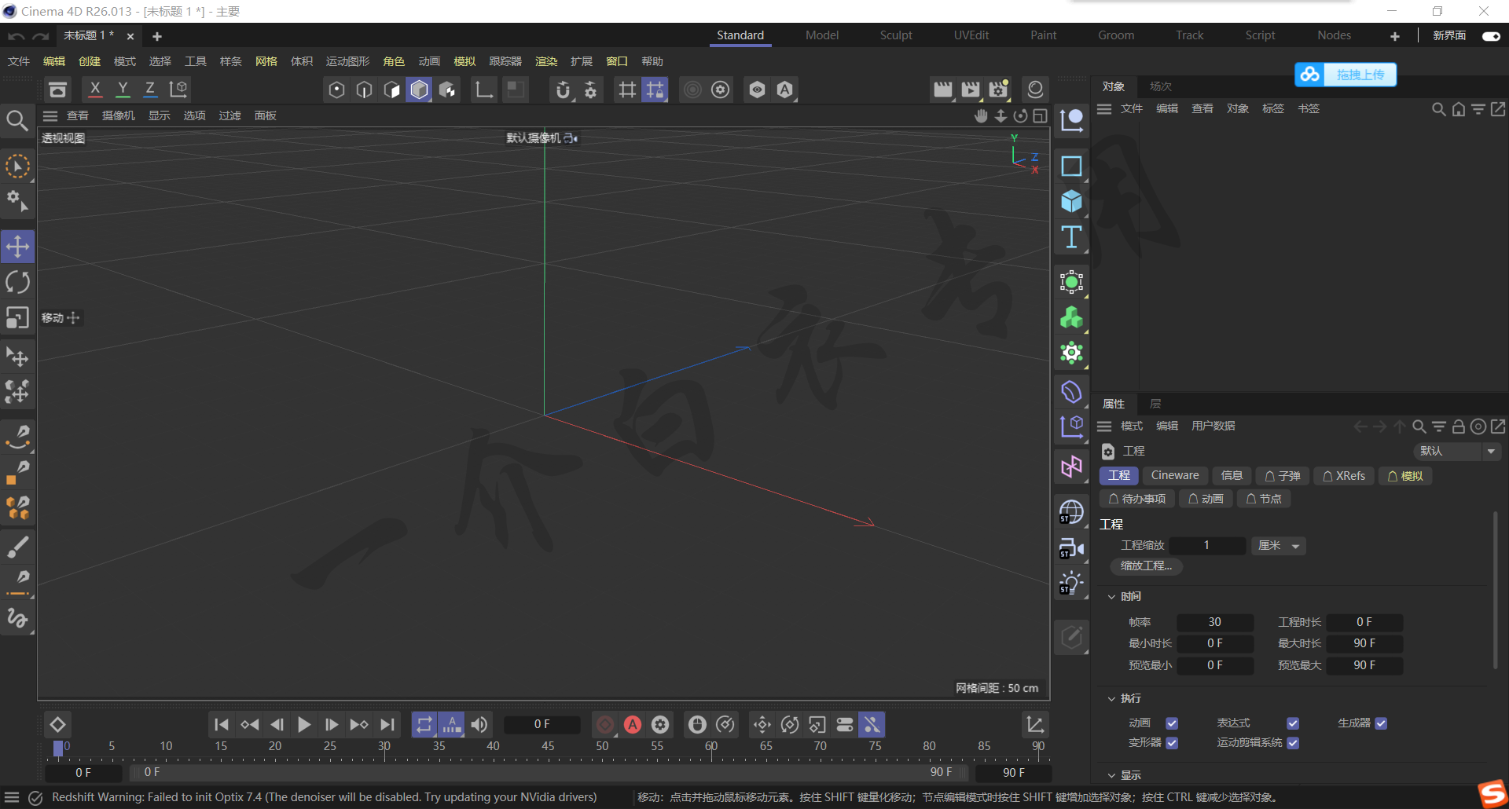Click the Render to Picture Viewer icon
Image resolution: width=1509 pixels, height=809 pixels.
(x=971, y=90)
